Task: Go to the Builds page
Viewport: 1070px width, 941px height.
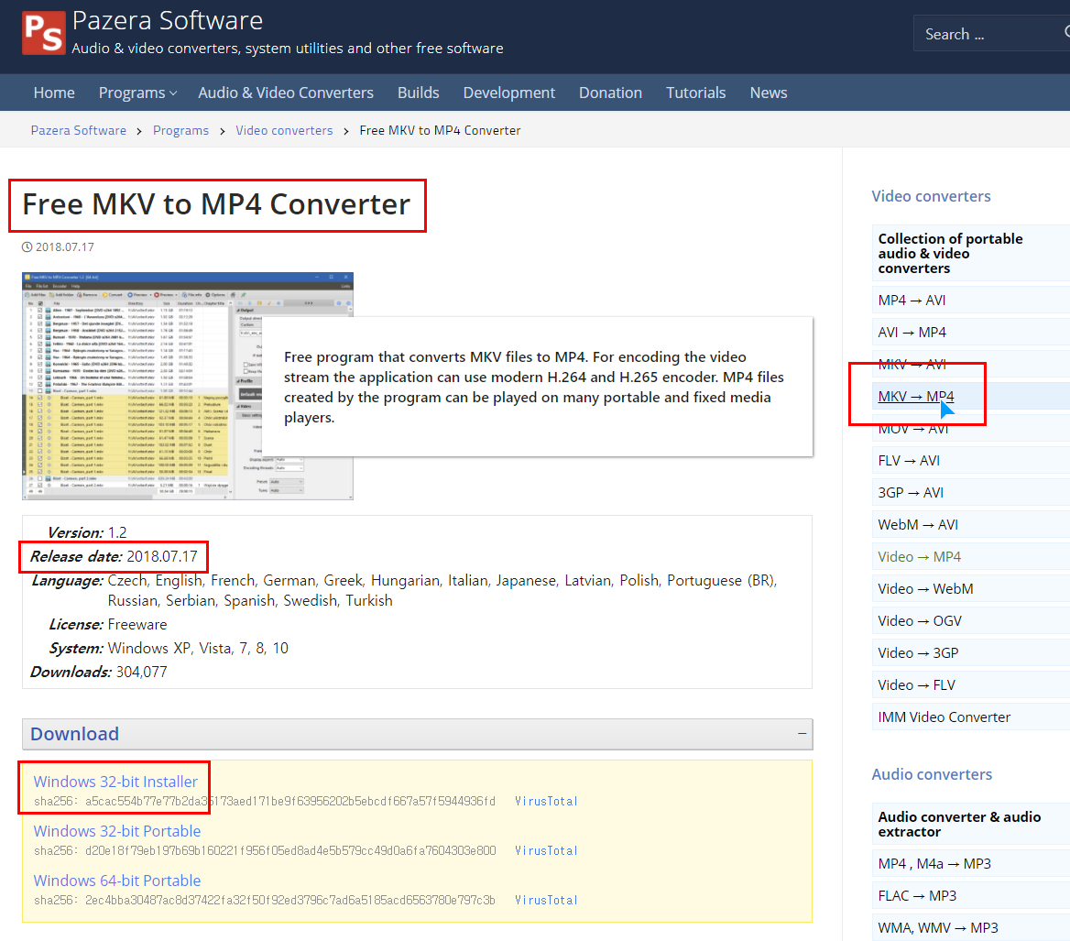Action: (x=419, y=93)
